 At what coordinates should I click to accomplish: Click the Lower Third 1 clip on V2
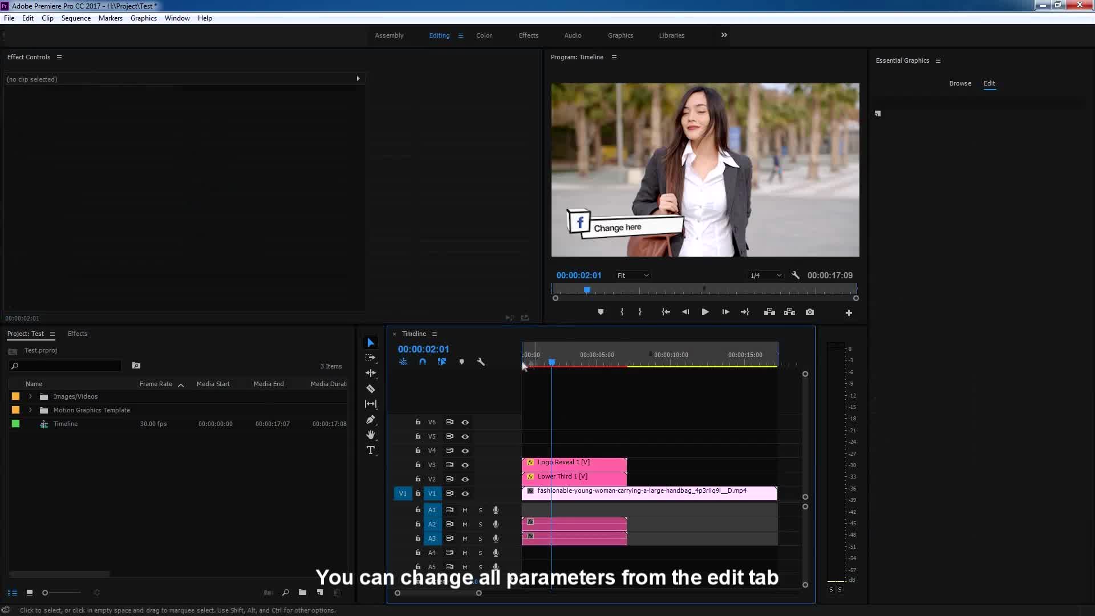tap(574, 476)
